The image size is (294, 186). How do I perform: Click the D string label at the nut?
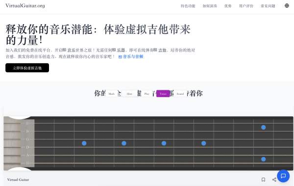27,147
